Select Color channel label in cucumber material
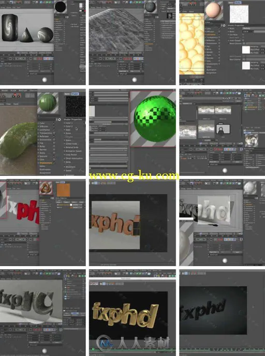This screenshot has height=356, width=265. pos(42,123)
